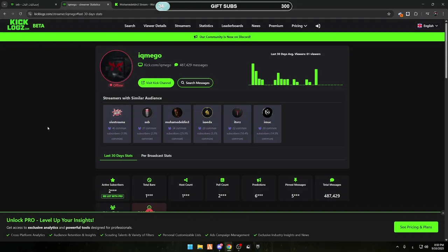This screenshot has height=252, width=448.
Task: Click Predictions megaphone icon
Action: 259,180
